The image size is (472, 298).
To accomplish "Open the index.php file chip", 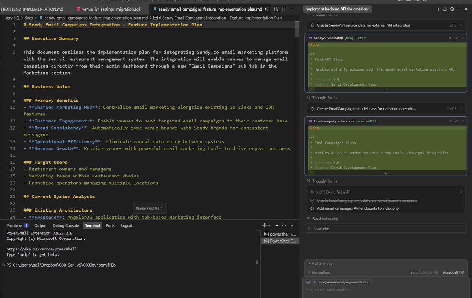I will [385, 228].
